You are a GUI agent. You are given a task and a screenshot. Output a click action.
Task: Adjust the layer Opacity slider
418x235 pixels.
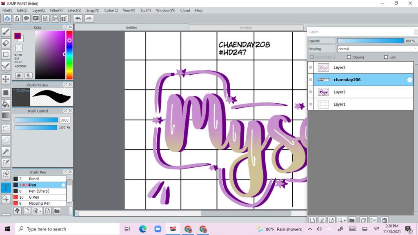pyautogui.click(x=370, y=41)
